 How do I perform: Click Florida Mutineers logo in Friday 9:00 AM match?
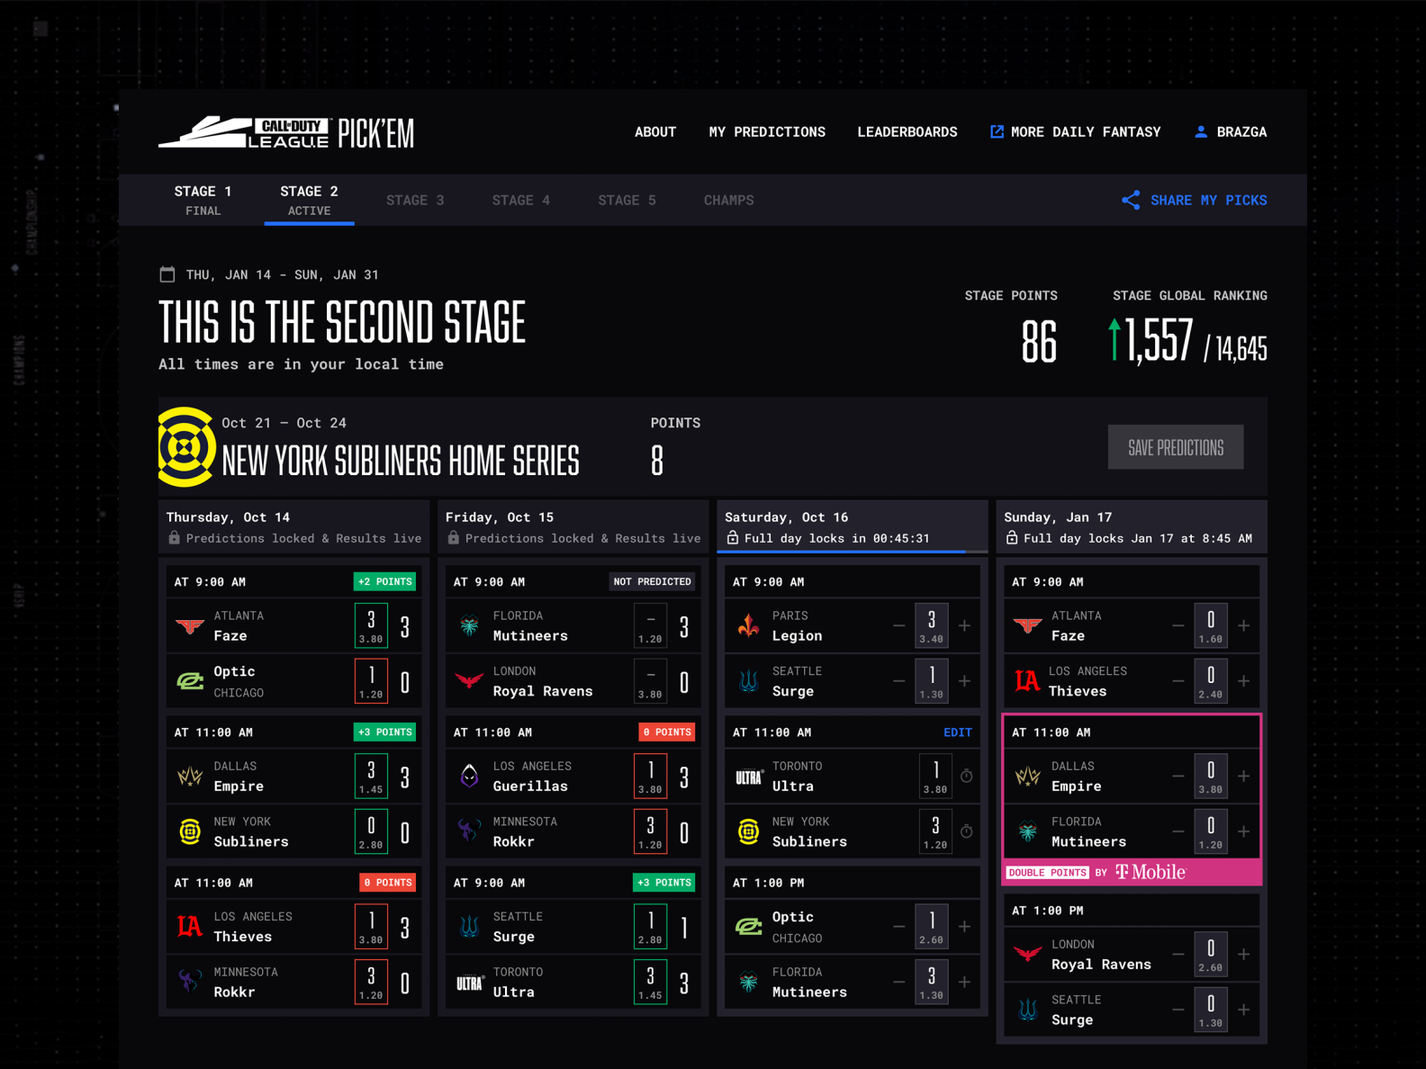(x=469, y=625)
